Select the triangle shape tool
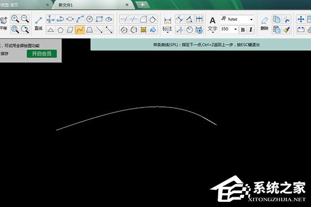 click(51, 30)
